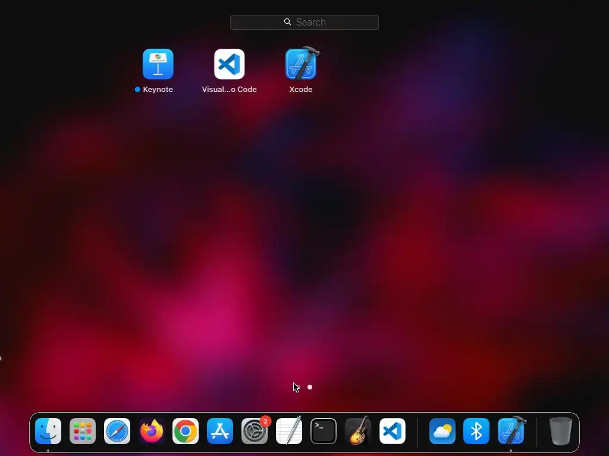The width and height of the screenshot is (609, 456).
Task: Open the App Store in the Dock
Action: pyautogui.click(x=220, y=431)
